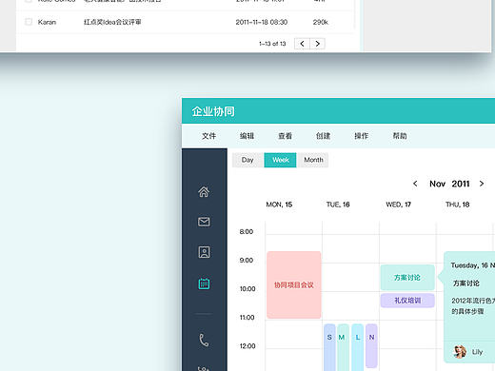Image resolution: width=495 pixels, height=371 pixels.
Task: Click the 1-13 of 13 pager text
Action: (x=272, y=44)
